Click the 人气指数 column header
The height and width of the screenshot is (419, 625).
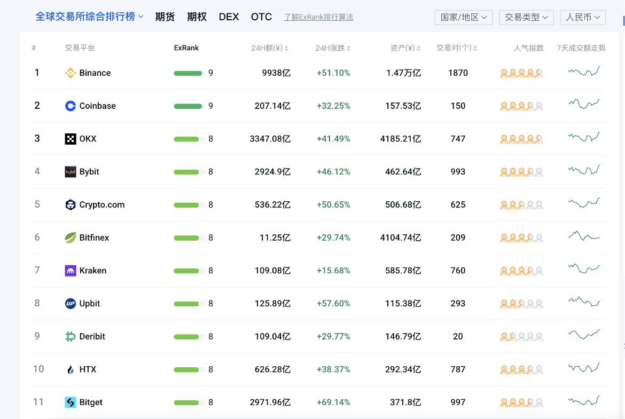click(x=528, y=48)
